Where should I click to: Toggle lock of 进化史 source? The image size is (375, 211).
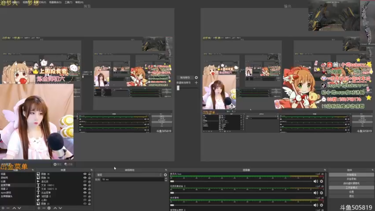(90, 181)
